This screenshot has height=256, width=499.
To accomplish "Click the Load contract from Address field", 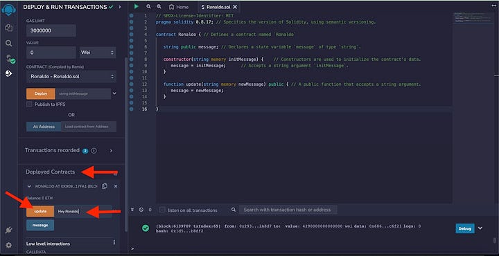I will tap(89, 127).
